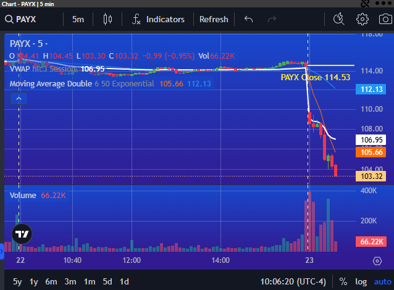Click the PAYX Close 114.53 line label
The width and height of the screenshot is (394, 290).
[x=316, y=77]
